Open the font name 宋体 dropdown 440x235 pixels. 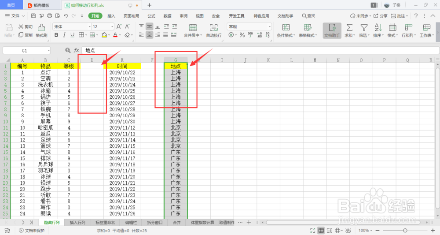[x=89, y=26]
